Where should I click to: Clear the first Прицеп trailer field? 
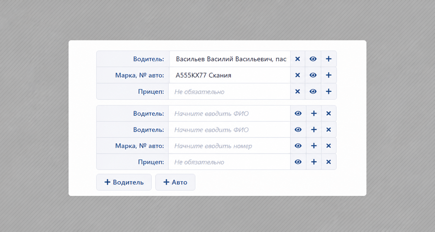pos(298,91)
